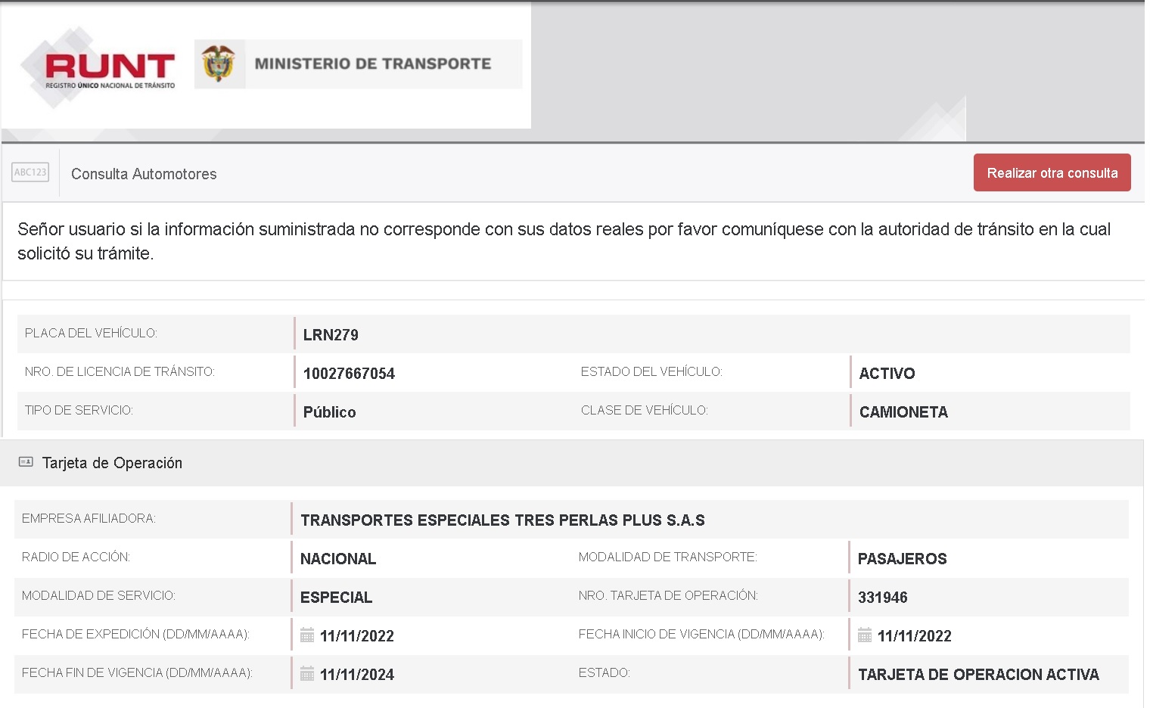Collapse the Tarjeta de Operación section header
This screenshot has height=708, width=1150.
coord(112,463)
